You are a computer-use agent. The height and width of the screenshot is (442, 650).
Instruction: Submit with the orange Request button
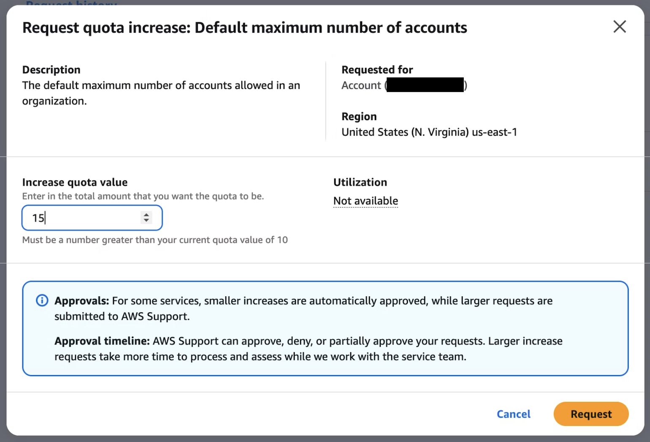[590, 414]
